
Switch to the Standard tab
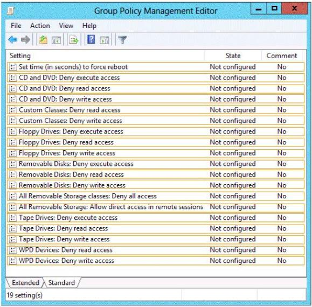coord(61,283)
